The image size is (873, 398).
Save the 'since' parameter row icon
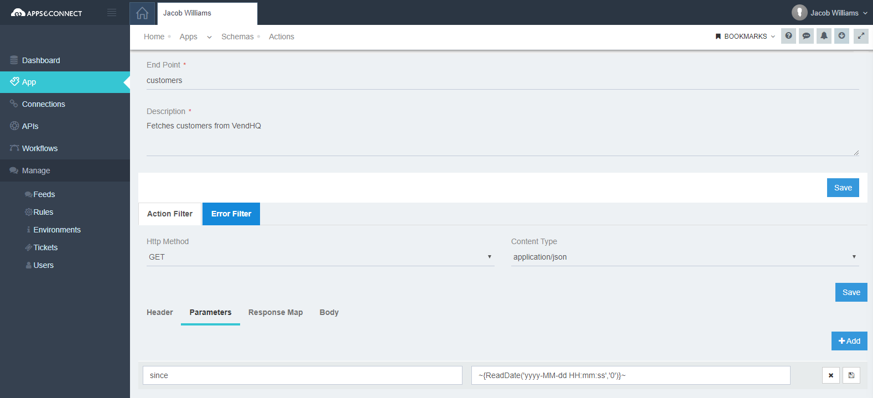click(x=851, y=375)
